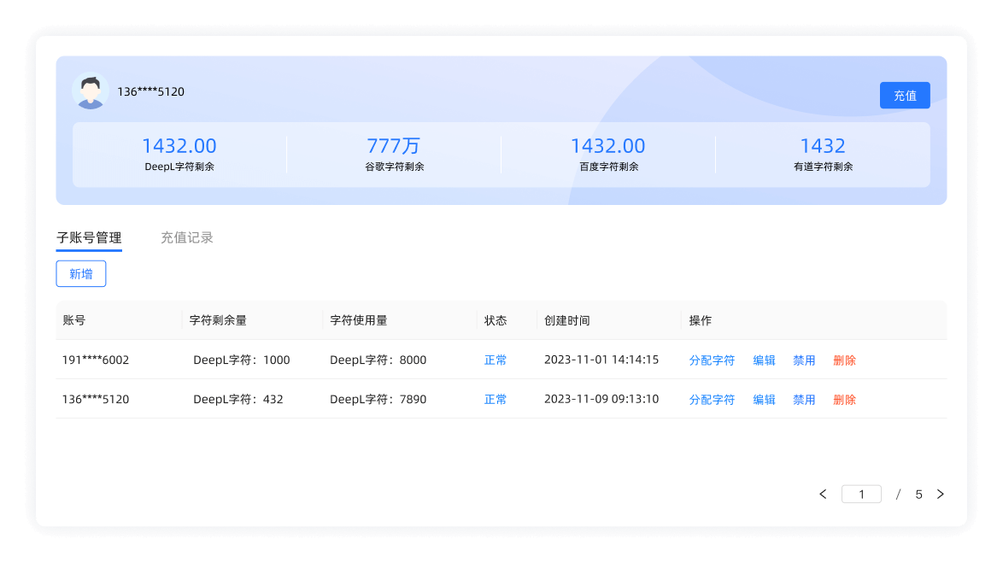1003x562 pixels.
Task: Click the 充值 recharge button
Action: pos(904,95)
